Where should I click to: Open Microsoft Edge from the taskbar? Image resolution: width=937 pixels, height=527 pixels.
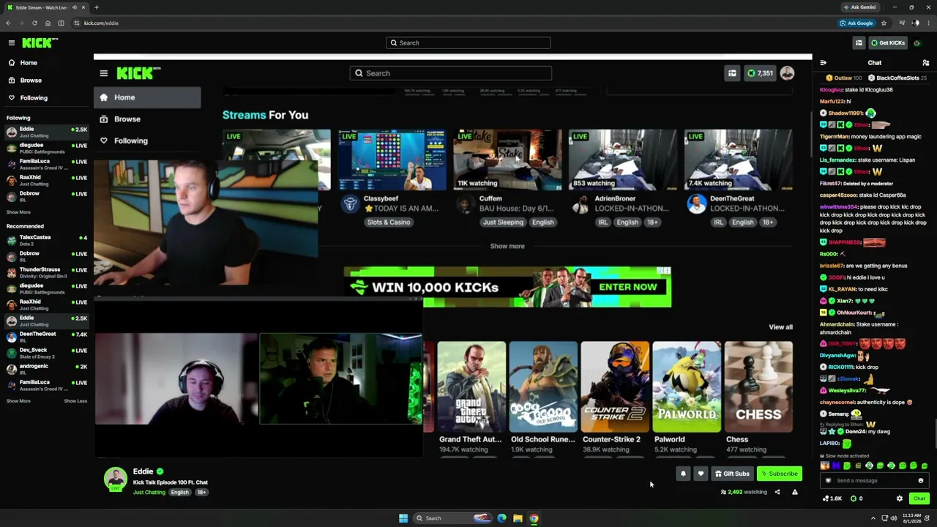(501, 518)
